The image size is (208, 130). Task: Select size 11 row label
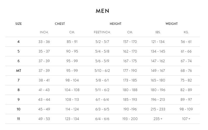18,119
